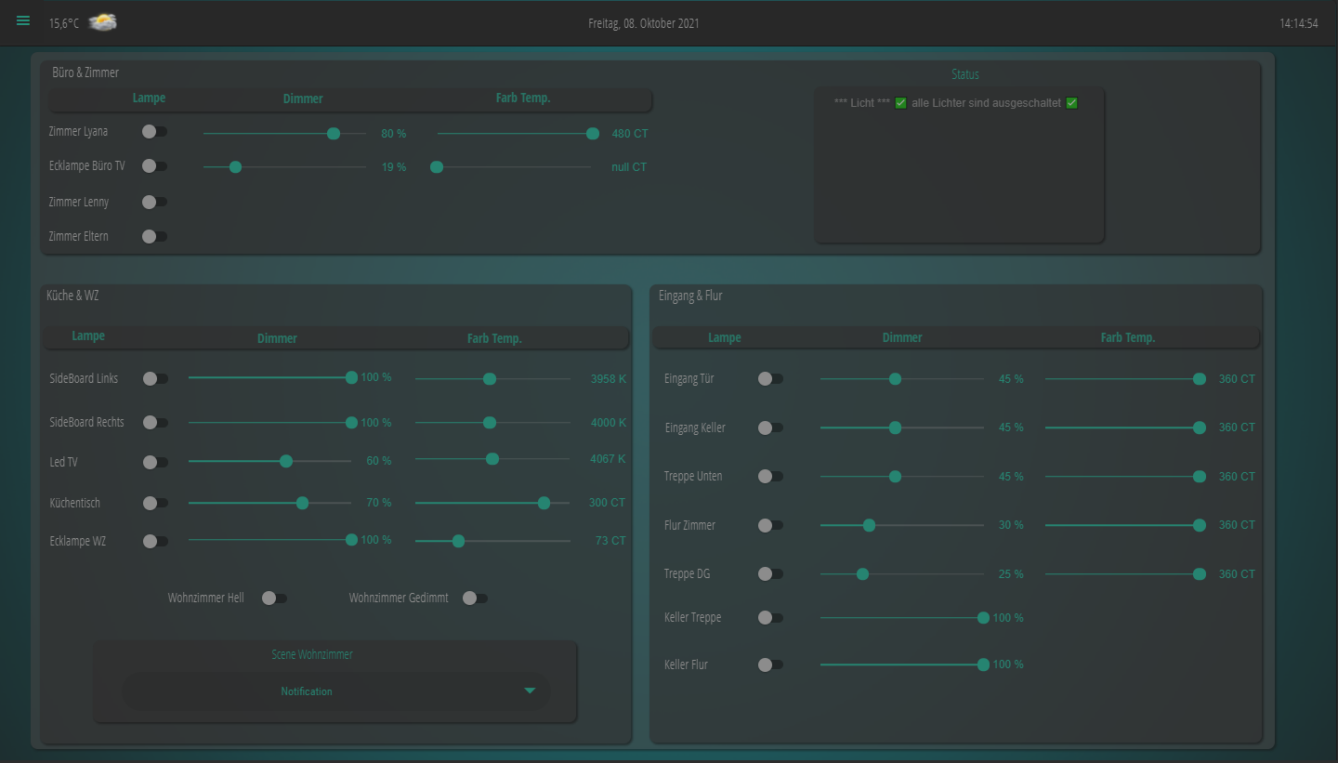Enable the Treppe DG lamp
The image size is (1338, 763).
770,573
